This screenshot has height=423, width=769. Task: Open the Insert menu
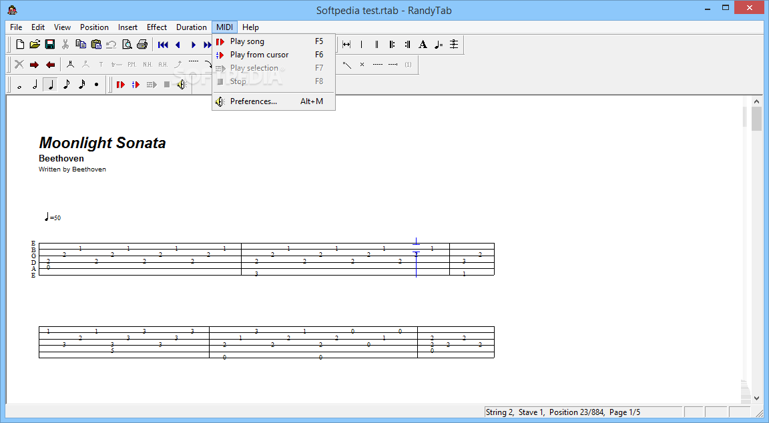point(127,27)
